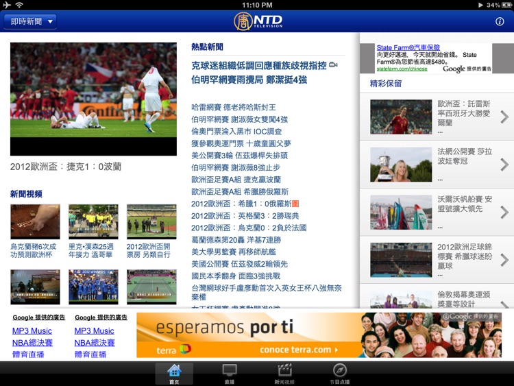Open the main featured Euro Cup photo
The width and height of the screenshot is (514, 386).
click(x=93, y=99)
